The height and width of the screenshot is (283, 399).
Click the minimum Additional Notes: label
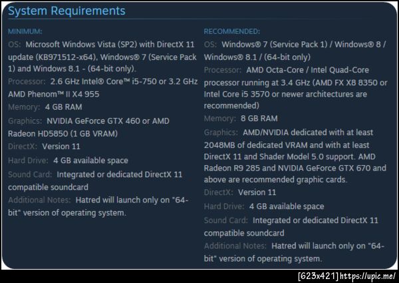coord(39,200)
